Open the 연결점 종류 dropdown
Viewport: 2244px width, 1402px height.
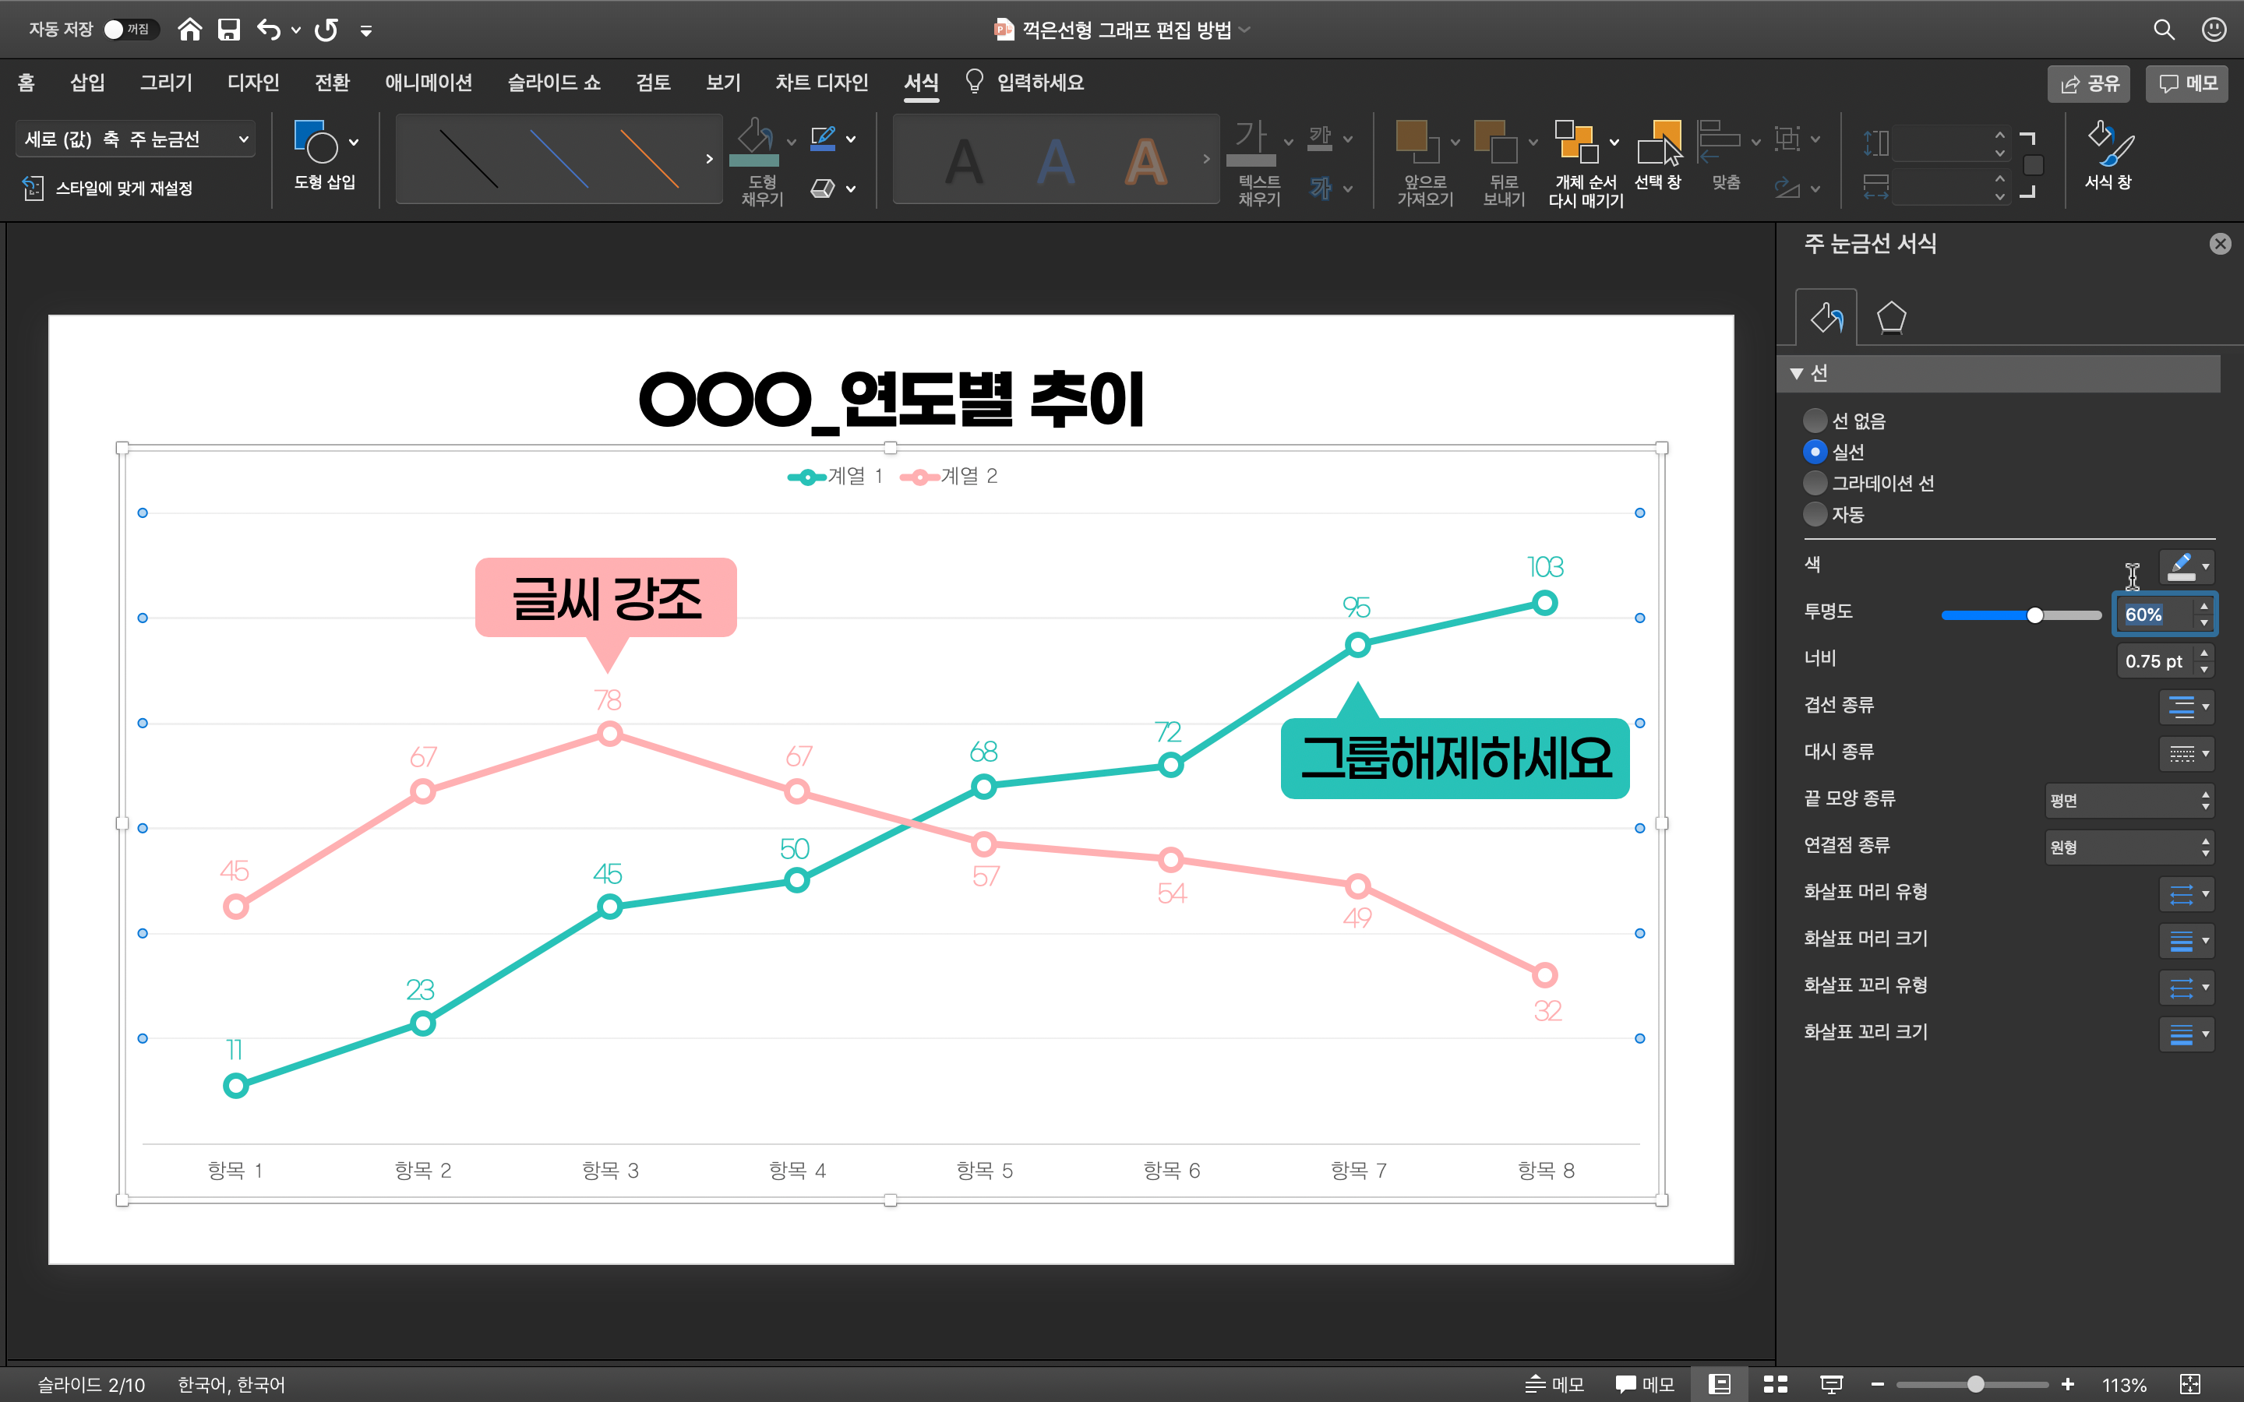point(2130,847)
